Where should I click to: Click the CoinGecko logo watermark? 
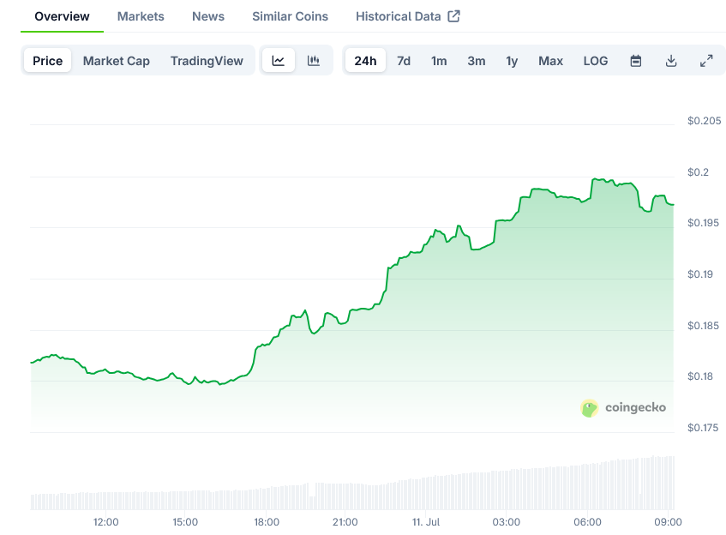tap(624, 408)
